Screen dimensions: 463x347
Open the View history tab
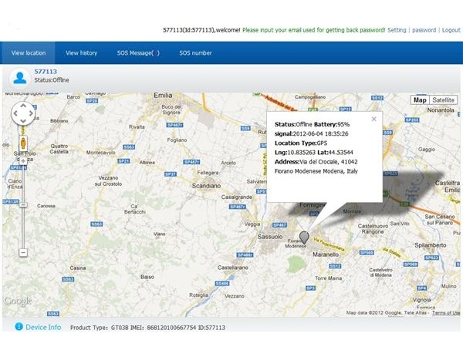81,53
